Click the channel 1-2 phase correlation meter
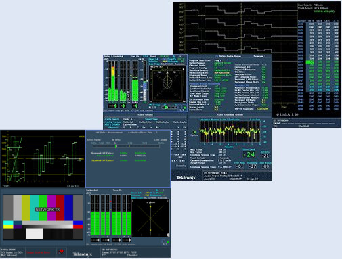342x259 pixels. [x=94, y=240]
